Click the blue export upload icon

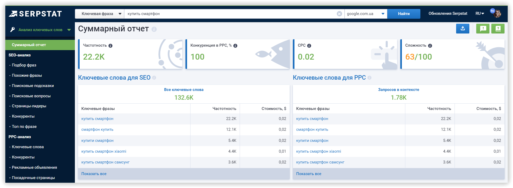tap(462, 28)
